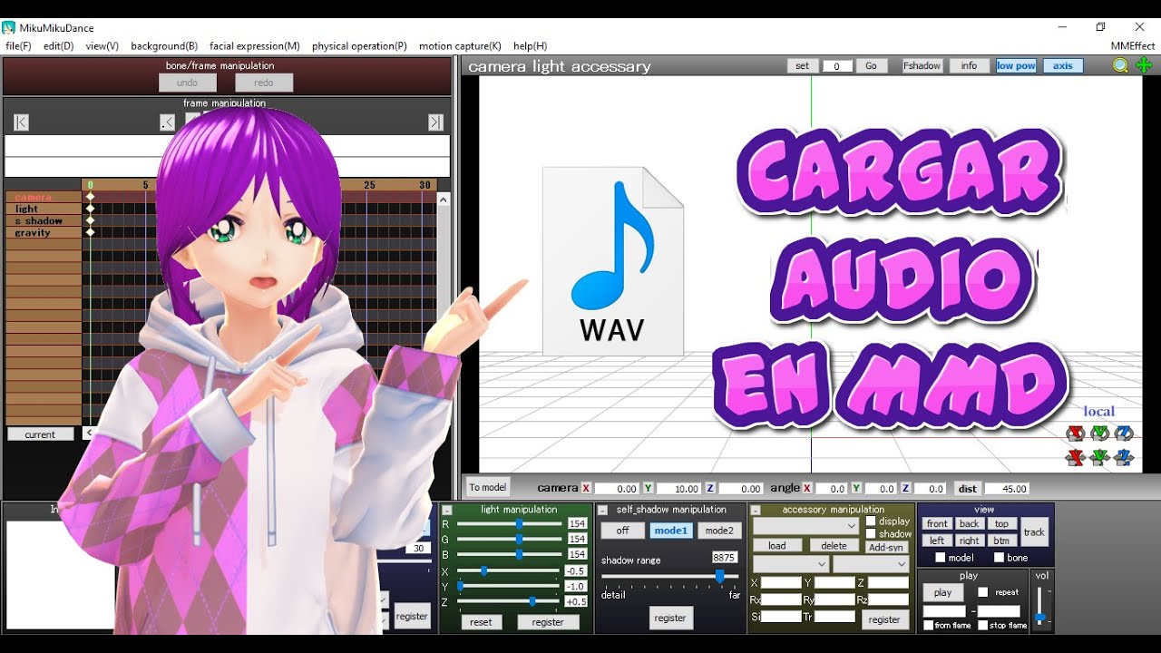Click the blue Z-axis rotate icon under local
Image resolution: width=1161 pixels, height=653 pixels.
pos(1124,434)
